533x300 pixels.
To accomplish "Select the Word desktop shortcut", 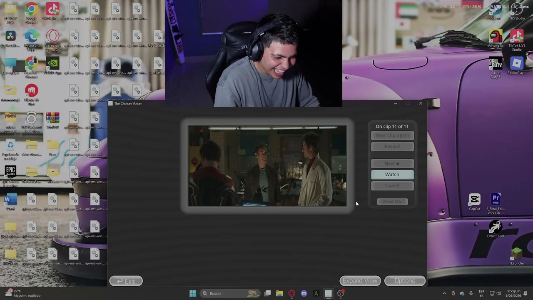I will click(10, 203).
